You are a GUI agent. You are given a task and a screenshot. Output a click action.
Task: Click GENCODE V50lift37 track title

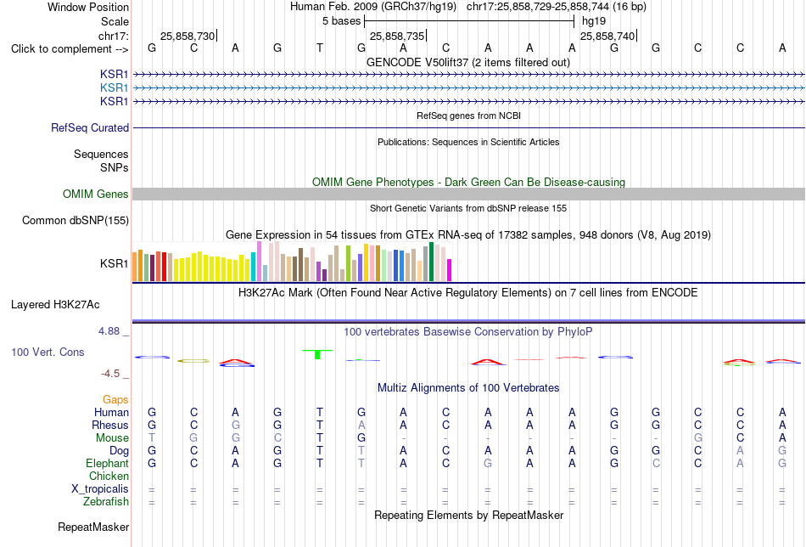(x=468, y=62)
